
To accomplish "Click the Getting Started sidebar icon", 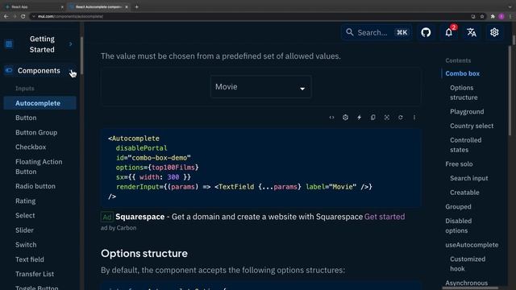I will pyautogui.click(x=9, y=43).
